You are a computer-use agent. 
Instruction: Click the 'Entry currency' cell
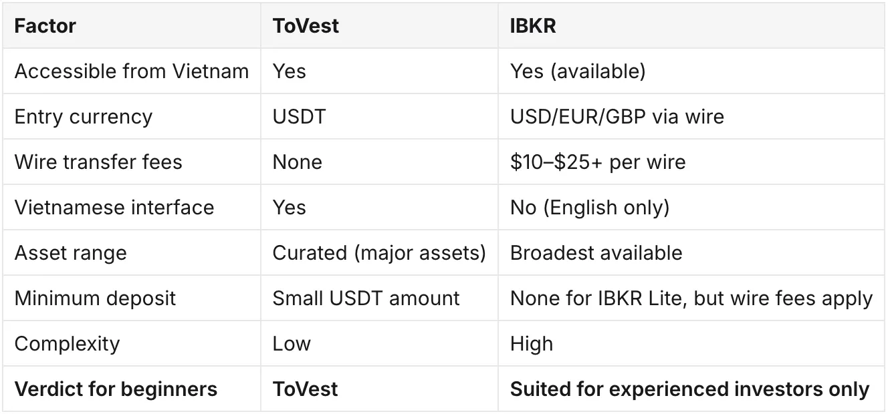pyautogui.click(x=84, y=117)
